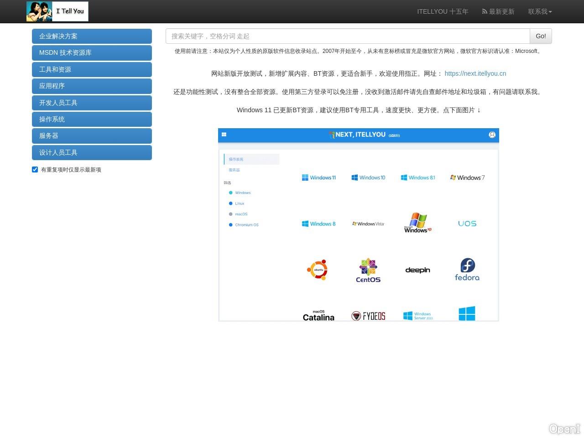The width and height of the screenshot is (584, 438).
Task: Click the deepin logo
Action: click(417, 270)
